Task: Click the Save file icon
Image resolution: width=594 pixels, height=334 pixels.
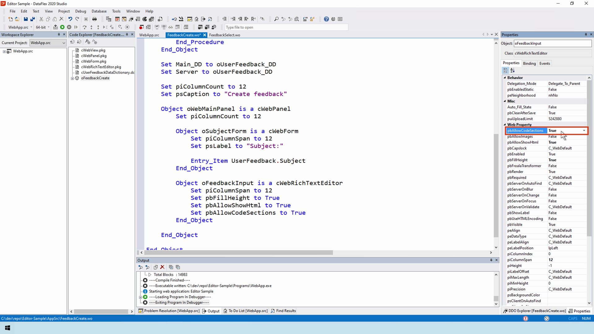Action: pyautogui.click(x=26, y=19)
